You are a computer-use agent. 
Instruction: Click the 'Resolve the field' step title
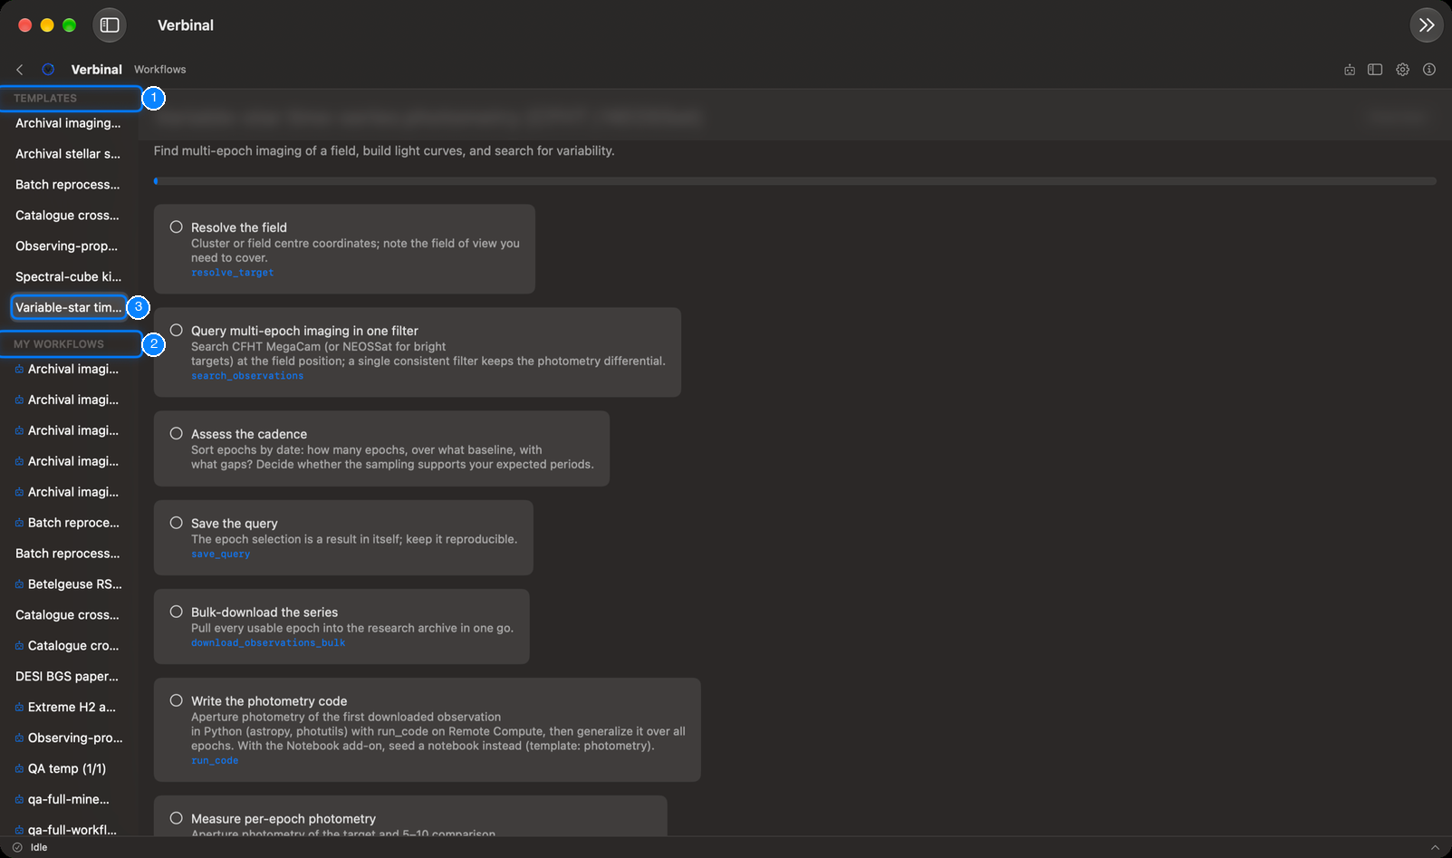coord(239,227)
